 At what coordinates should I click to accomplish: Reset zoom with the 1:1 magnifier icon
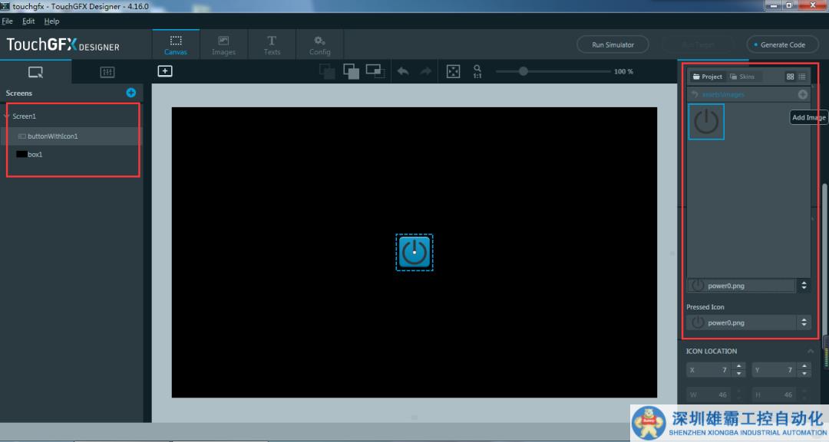477,71
